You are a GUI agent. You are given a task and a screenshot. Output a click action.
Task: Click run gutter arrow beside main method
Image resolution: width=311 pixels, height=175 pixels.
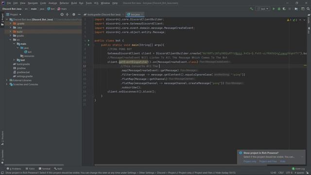[88, 45]
